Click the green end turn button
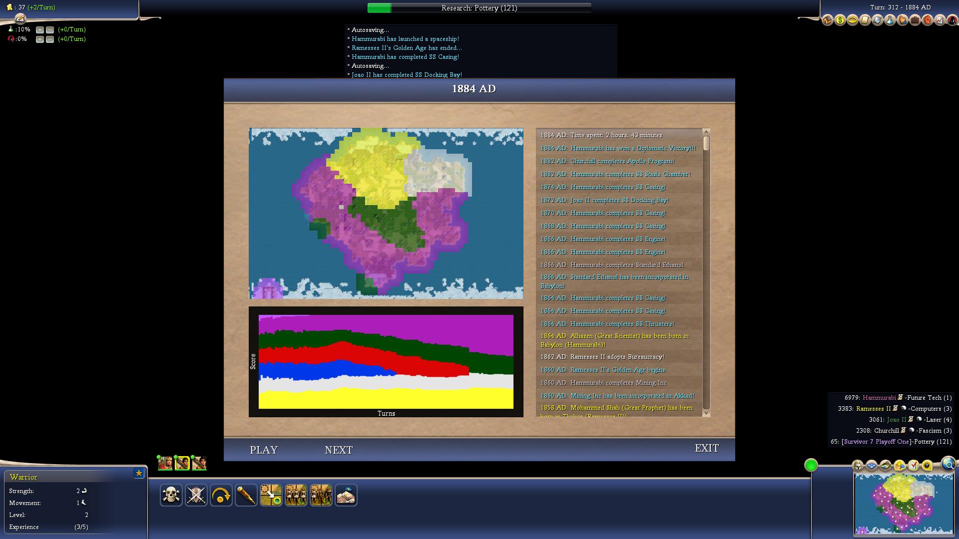The image size is (959, 539). coord(811,465)
